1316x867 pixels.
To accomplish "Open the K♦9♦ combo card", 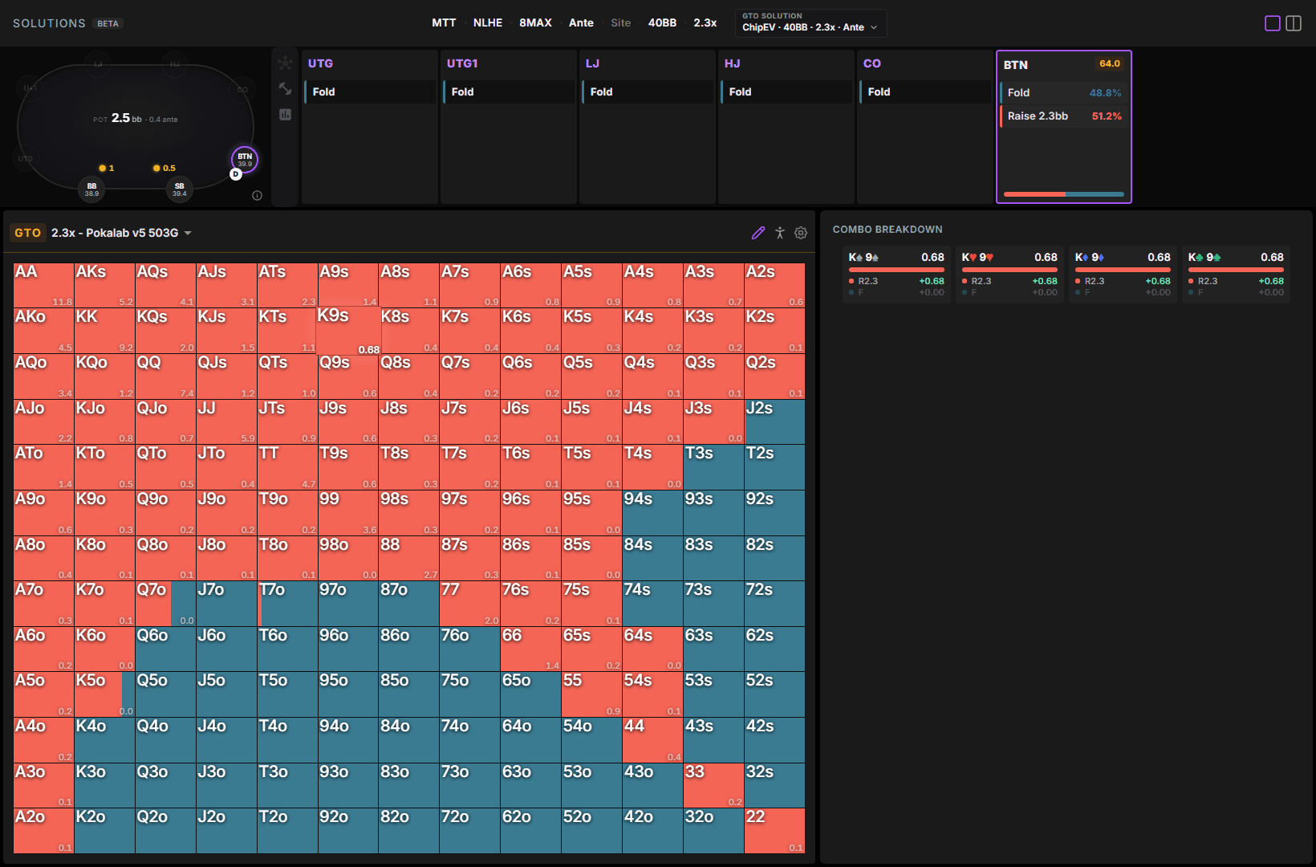I will 1123,274.
